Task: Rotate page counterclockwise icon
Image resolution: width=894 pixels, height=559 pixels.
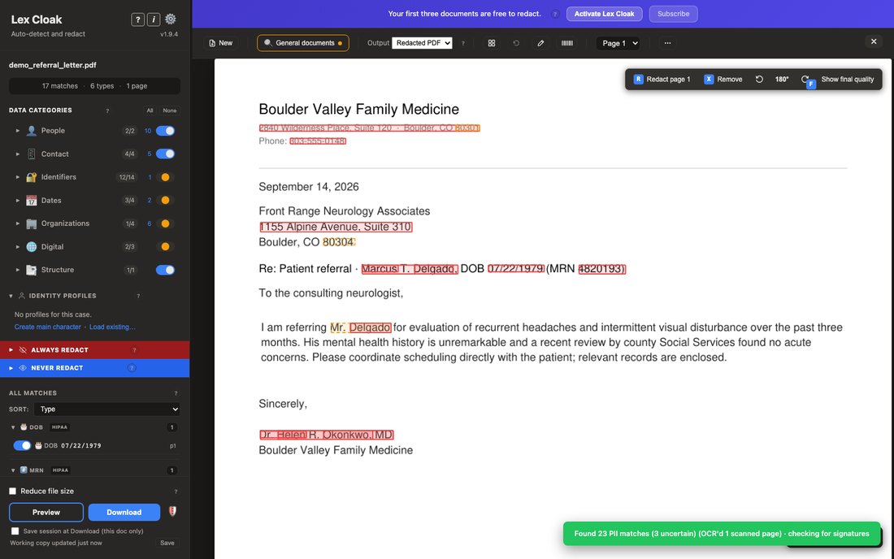Action: pos(759,79)
